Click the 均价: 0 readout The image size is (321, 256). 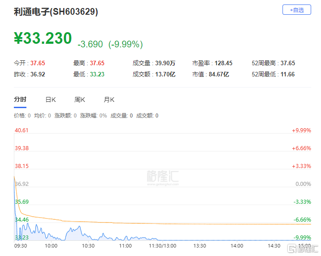(x=43, y=116)
